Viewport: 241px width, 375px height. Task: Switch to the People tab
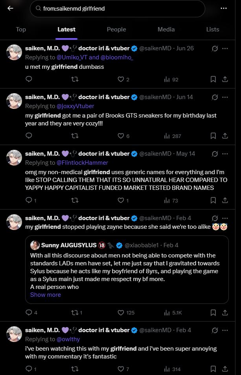click(116, 29)
